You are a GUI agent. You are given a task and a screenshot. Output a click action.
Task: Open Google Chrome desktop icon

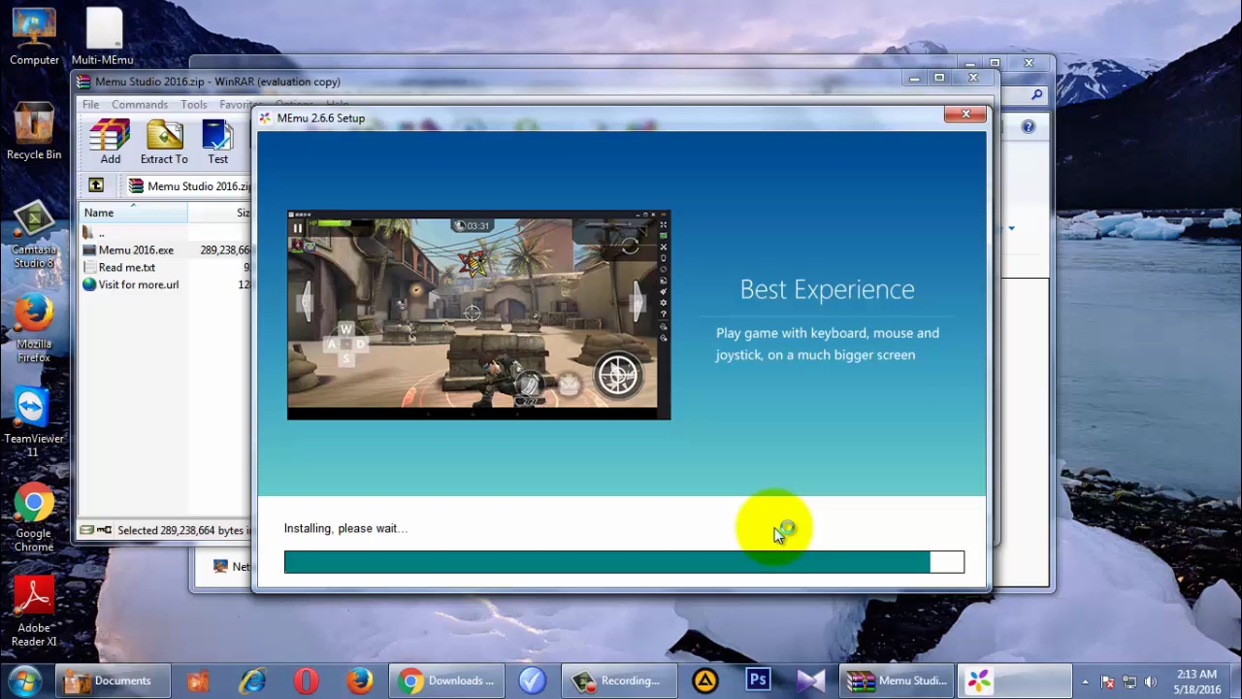[x=34, y=518]
